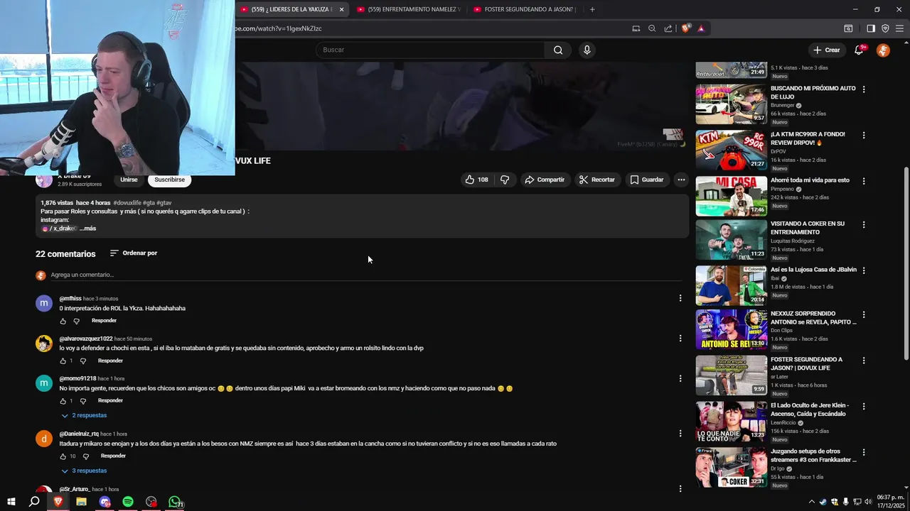Click Brave Rewards triangle icon
Viewport: 910px width, 511px height.
(x=701, y=28)
